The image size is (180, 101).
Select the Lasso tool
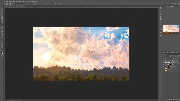point(2,12)
